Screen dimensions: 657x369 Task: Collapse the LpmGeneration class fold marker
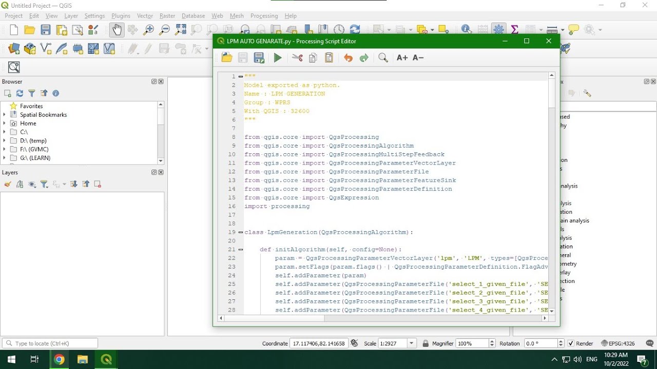241,232
